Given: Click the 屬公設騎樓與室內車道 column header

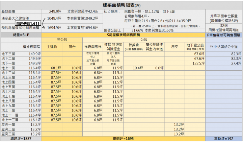Looking at the screenshot, I should click(x=154, y=47).
